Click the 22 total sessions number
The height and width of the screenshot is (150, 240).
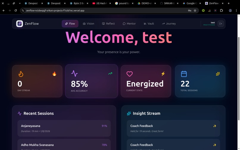pyautogui.click(x=185, y=84)
